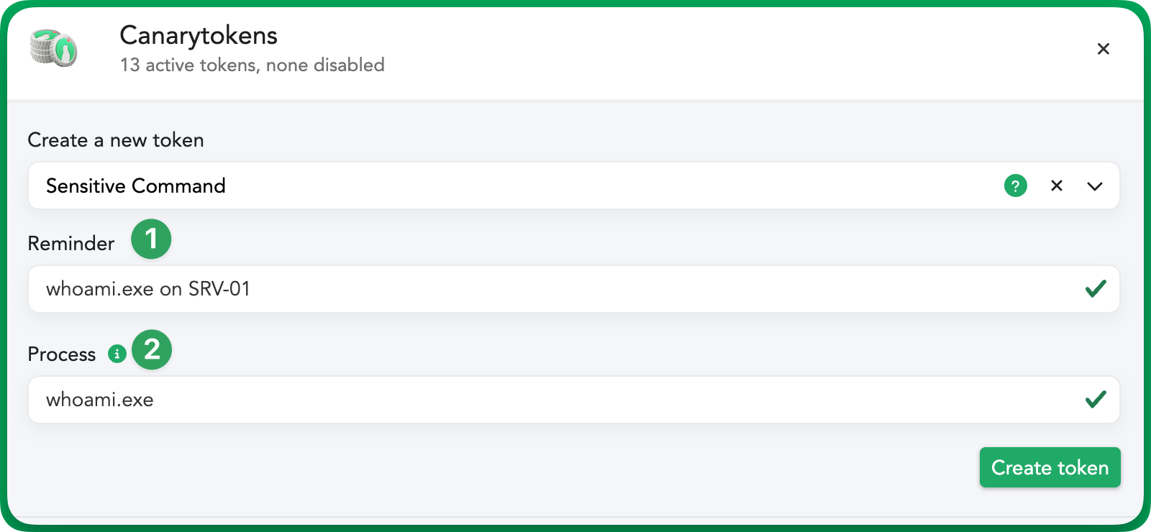Clear the Sensitive Command selection
The height and width of the screenshot is (532, 1151).
1057,186
